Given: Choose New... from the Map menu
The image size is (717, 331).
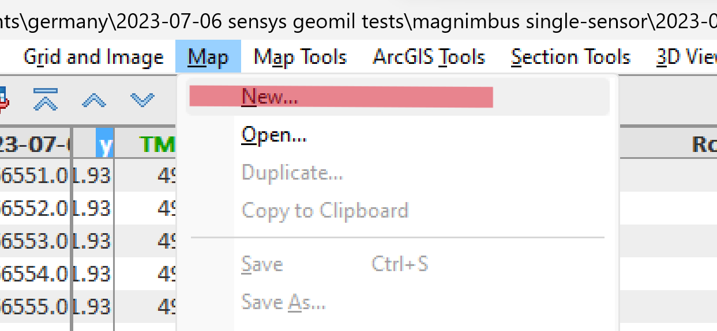Looking at the screenshot, I should click(270, 97).
